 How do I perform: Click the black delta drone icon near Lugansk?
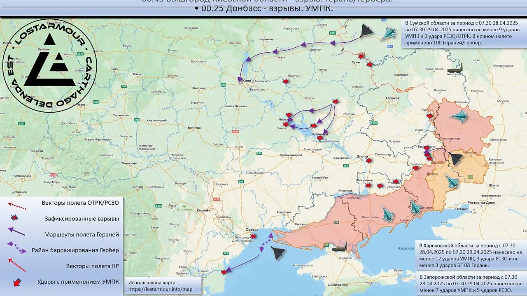point(455,158)
